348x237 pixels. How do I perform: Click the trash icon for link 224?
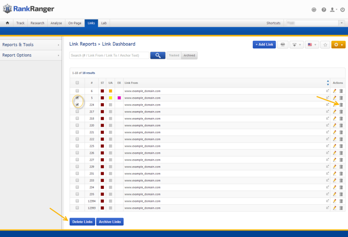click(341, 105)
